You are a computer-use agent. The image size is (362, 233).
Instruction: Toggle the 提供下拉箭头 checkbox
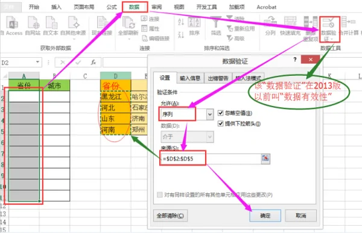pyautogui.click(x=220, y=123)
